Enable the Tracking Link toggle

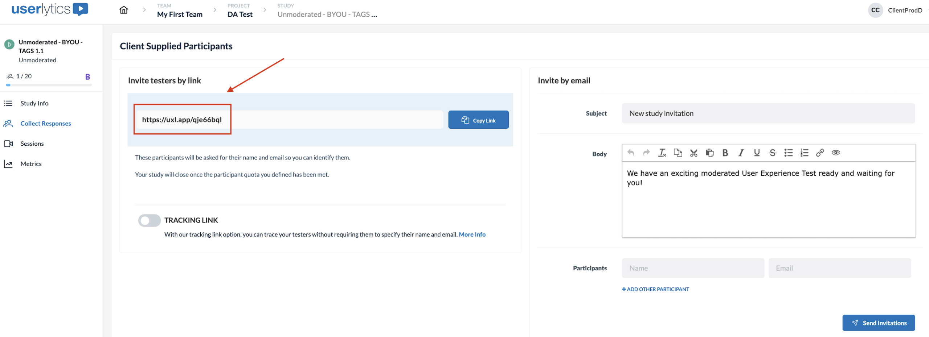pyautogui.click(x=149, y=220)
